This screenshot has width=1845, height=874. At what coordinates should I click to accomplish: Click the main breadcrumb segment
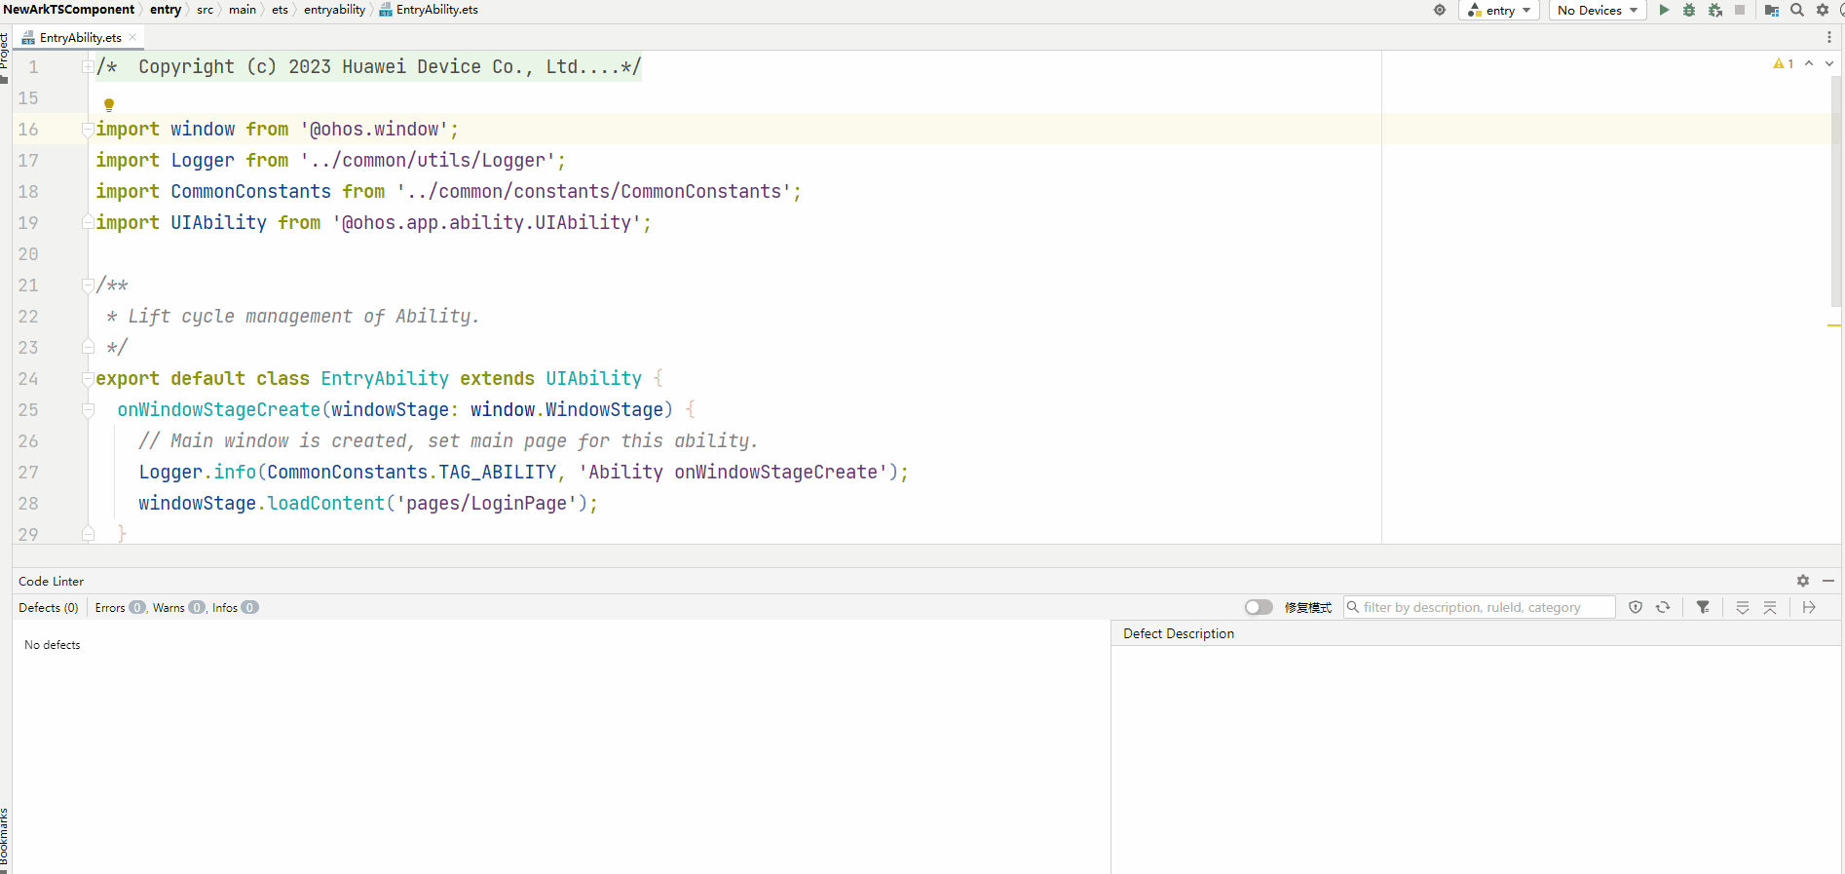click(243, 10)
